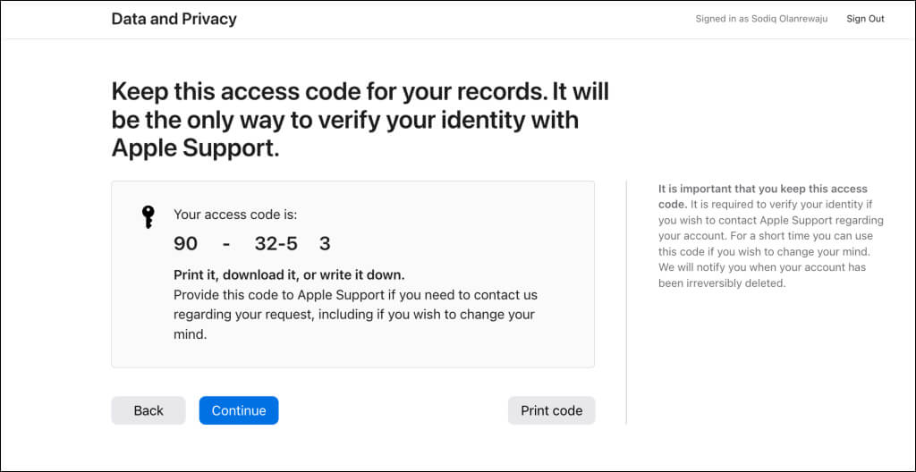Sign out of the account

click(x=865, y=19)
